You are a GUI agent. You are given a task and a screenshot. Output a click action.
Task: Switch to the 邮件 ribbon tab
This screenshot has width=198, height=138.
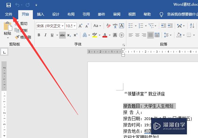point(102,14)
